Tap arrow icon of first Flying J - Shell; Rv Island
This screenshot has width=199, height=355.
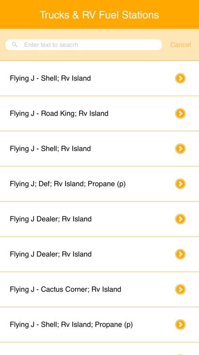click(x=180, y=78)
